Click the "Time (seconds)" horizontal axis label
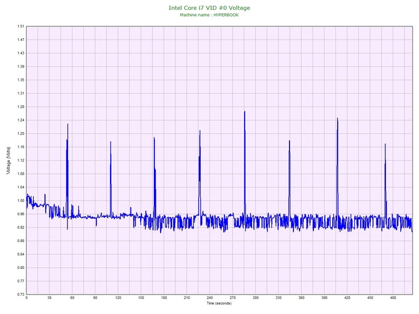419x314 pixels. pyautogui.click(x=219, y=303)
